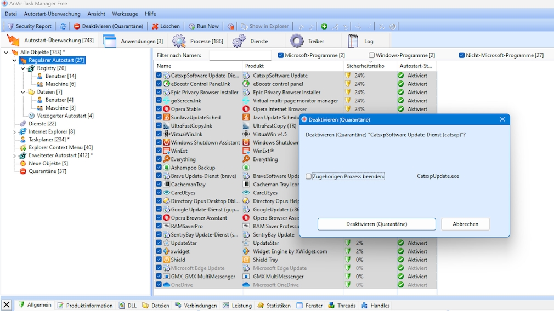554x311 pixels.
Task: Click the Ashampoo Backup entry icon
Action: (166, 168)
